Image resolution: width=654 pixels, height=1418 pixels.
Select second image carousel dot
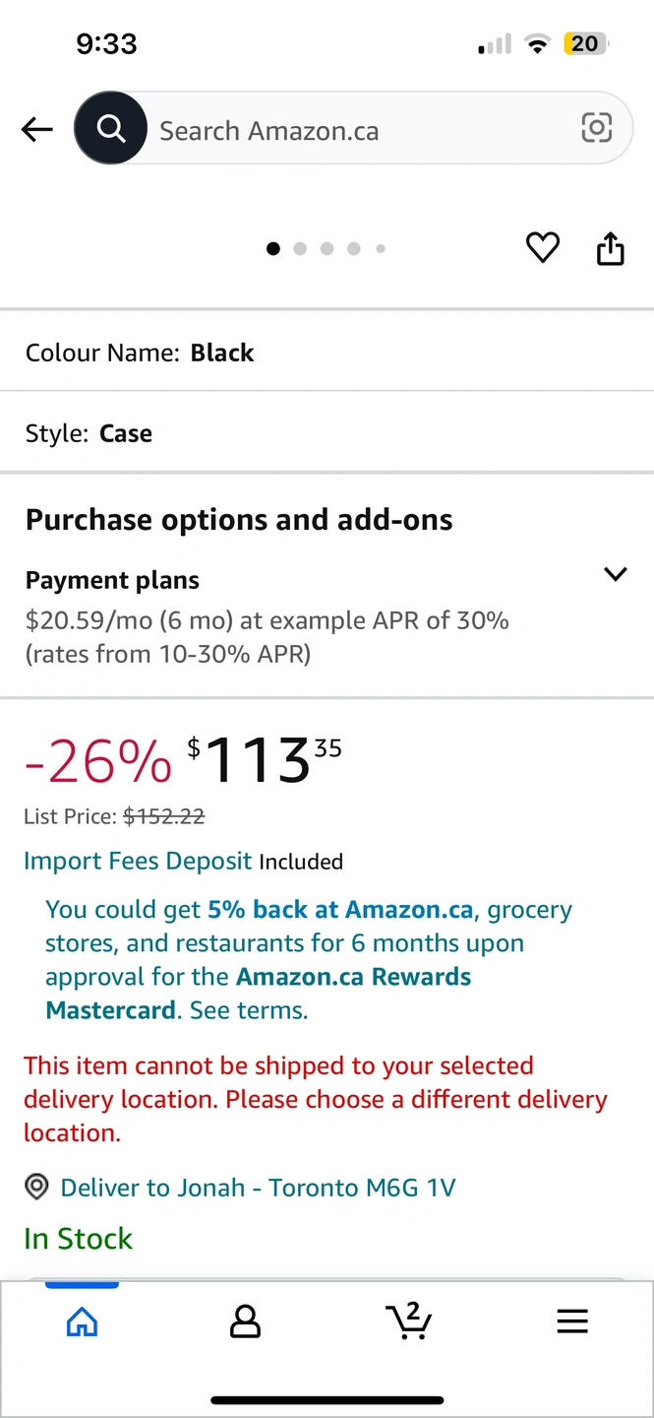click(300, 249)
